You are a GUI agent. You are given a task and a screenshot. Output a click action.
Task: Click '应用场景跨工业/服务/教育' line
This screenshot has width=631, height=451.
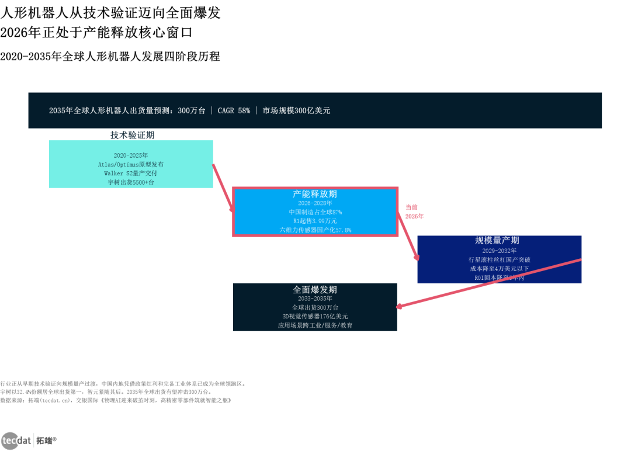tap(315, 325)
